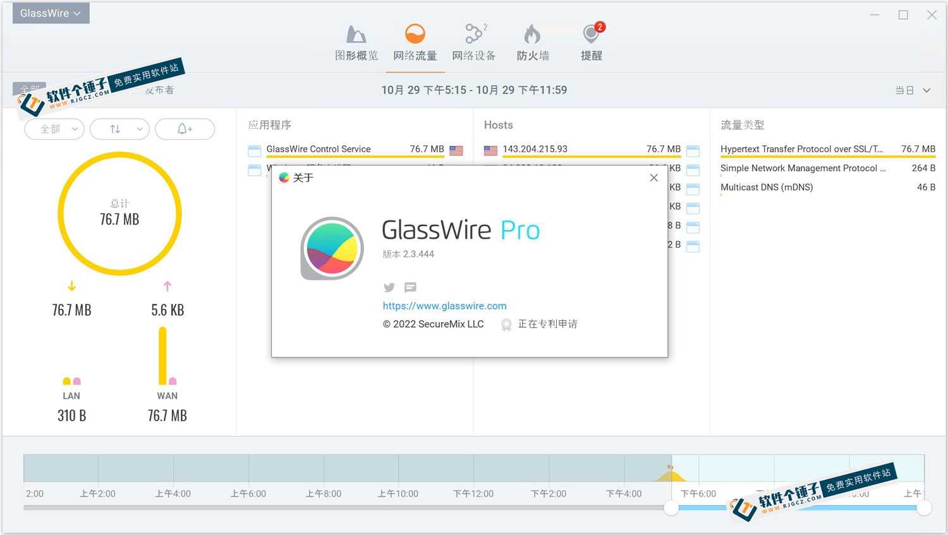This screenshot has width=948, height=535.
Task: Expand the 当日 time range dropdown
Action: [913, 90]
